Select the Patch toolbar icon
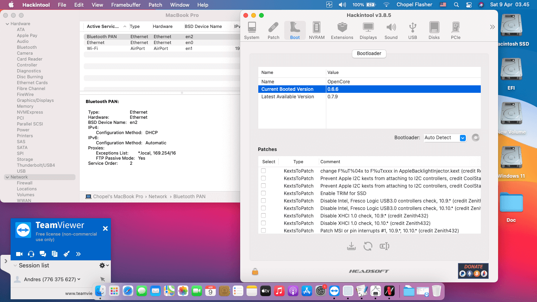Screen dimensions: 537x302 click(273, 31)
